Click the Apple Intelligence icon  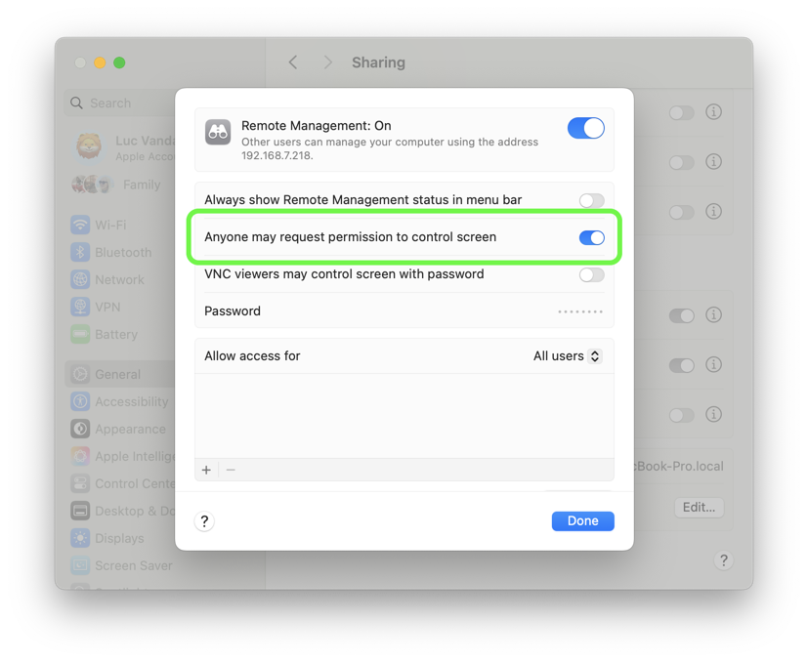80,456
